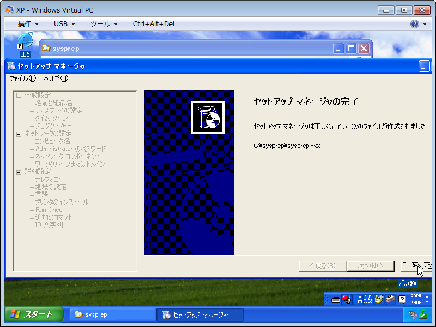Select プリンタのインストール in the tree
The image size is (436, 327).
(62, 202)
